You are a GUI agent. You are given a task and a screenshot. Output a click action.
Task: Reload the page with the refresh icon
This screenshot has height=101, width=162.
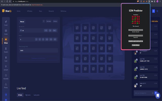(7, 1)
